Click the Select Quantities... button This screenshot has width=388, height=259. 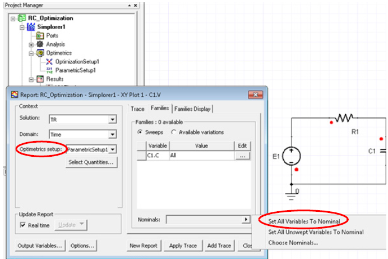(91, 162)
